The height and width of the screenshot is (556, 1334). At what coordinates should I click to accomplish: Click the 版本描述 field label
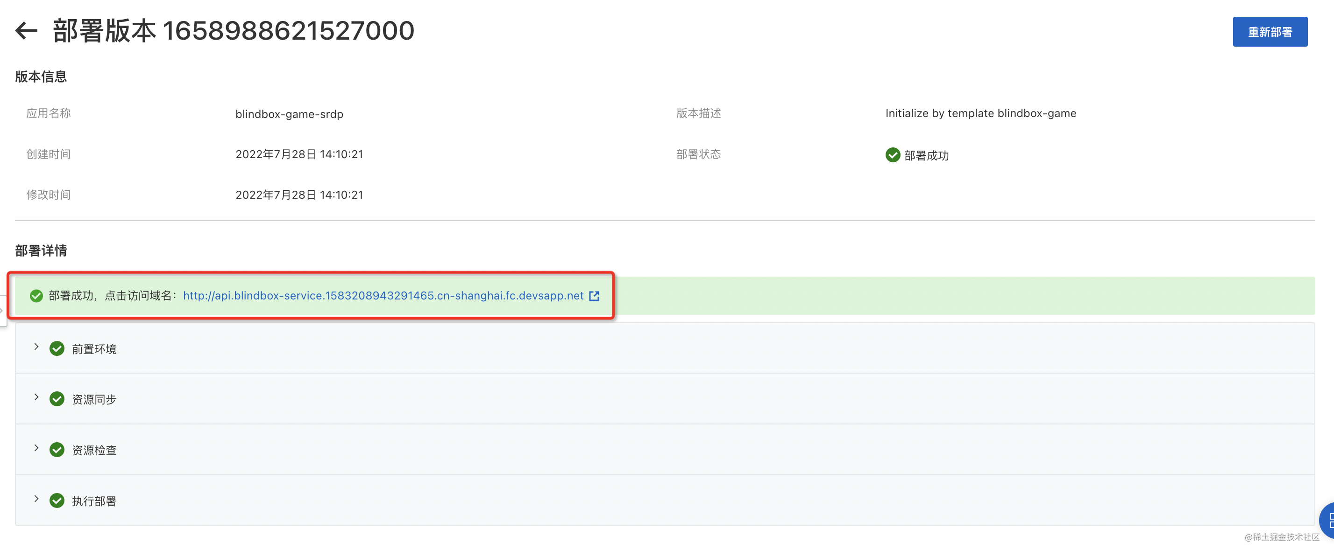coord(699,113)
